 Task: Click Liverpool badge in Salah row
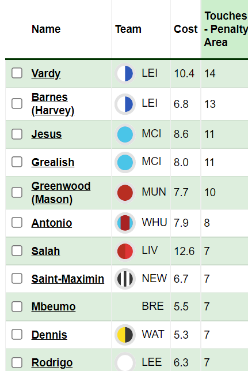pyautogui.click(x=125, y=251)
